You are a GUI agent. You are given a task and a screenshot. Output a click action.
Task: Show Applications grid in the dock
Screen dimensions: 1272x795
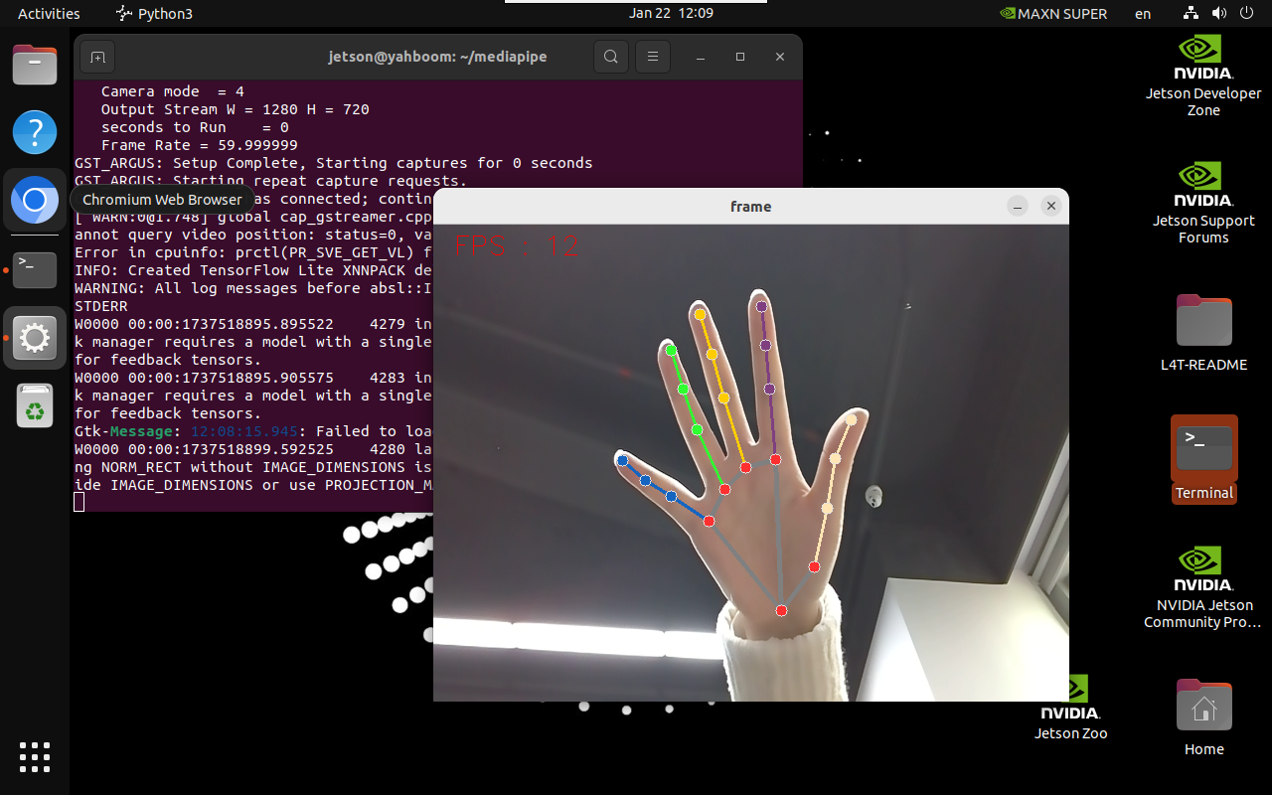tap(35, 757)
